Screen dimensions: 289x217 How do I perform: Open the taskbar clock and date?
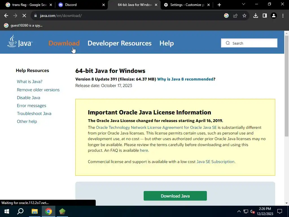click(x=265, y=211)
